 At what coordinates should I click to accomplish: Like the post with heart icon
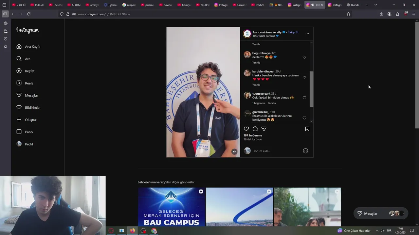(x=246, y=129)
